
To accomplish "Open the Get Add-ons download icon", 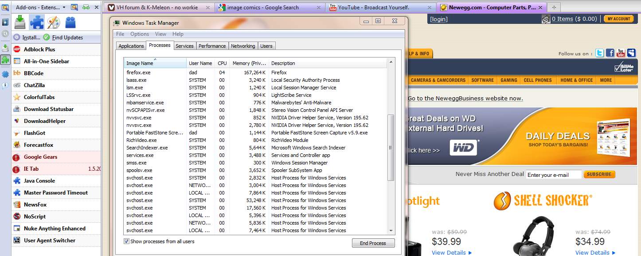I will [20, 22].
